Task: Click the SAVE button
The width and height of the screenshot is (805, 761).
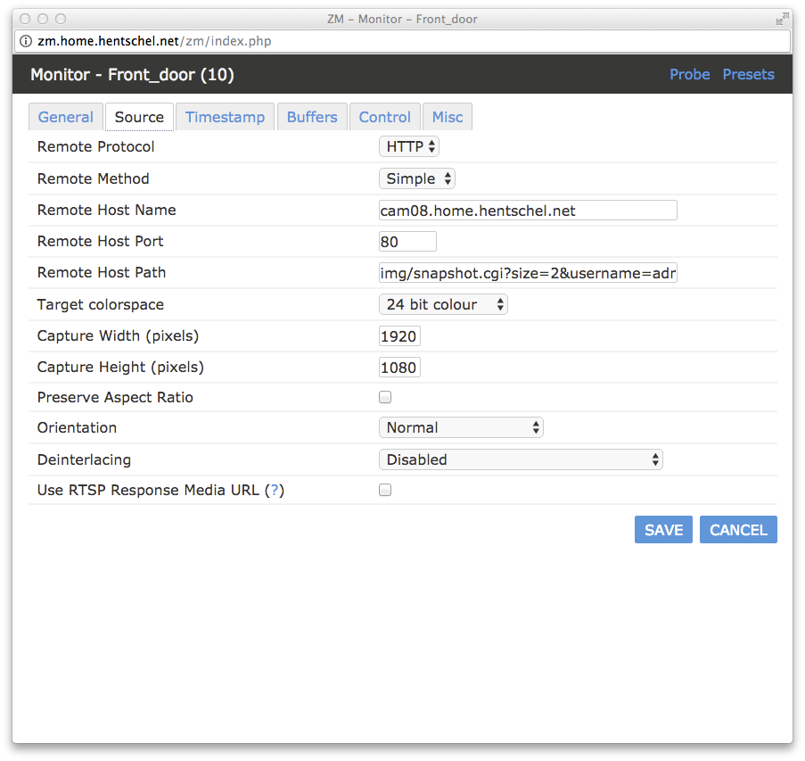Action: tap(663, 530)
